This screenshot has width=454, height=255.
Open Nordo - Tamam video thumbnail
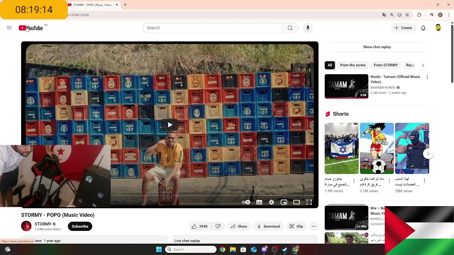pos(347,86)
